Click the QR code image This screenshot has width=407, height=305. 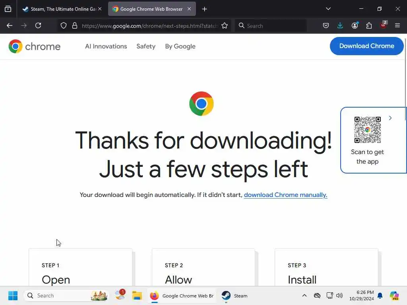pyautogui.click(x=368, y=130)
